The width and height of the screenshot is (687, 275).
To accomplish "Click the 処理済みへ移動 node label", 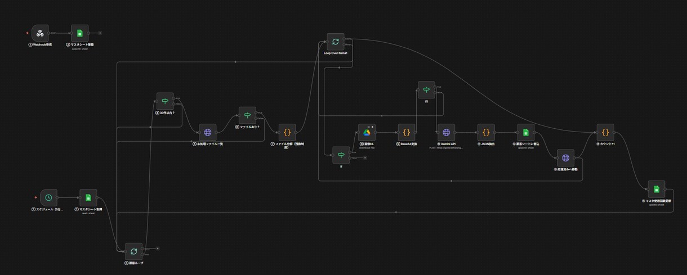I will click(x=565, y=169).
